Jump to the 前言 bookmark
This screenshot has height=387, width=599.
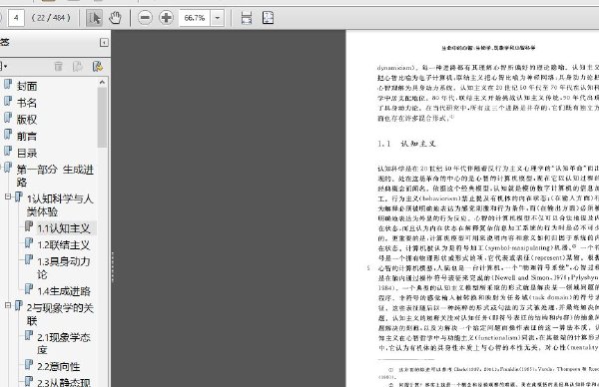click(27, 137)
